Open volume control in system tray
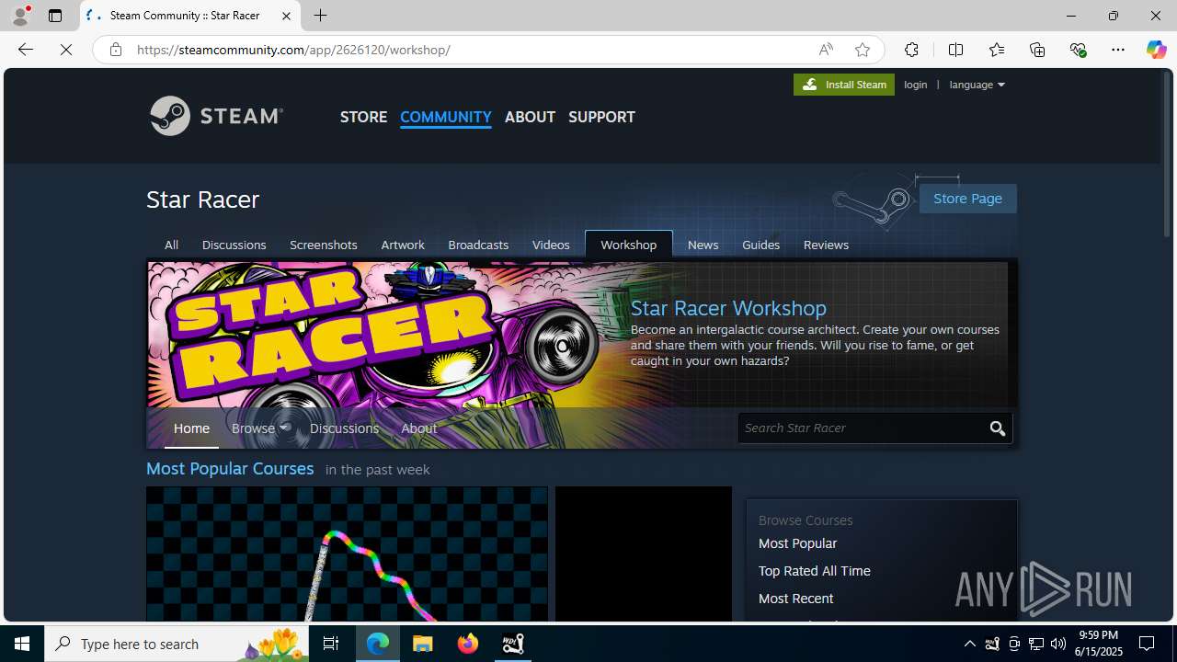 1058,644
